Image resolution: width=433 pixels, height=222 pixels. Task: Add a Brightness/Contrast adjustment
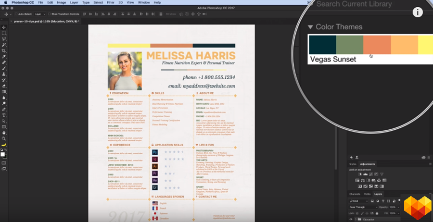[360, 174]
